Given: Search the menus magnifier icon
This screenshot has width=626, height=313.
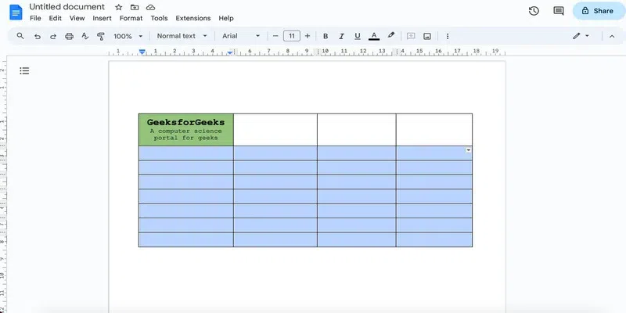Looking at the screenshot, I should click(20, 36).
